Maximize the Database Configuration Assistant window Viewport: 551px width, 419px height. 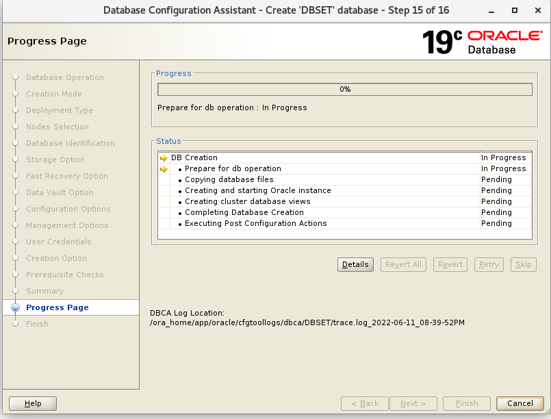[515, 10]
